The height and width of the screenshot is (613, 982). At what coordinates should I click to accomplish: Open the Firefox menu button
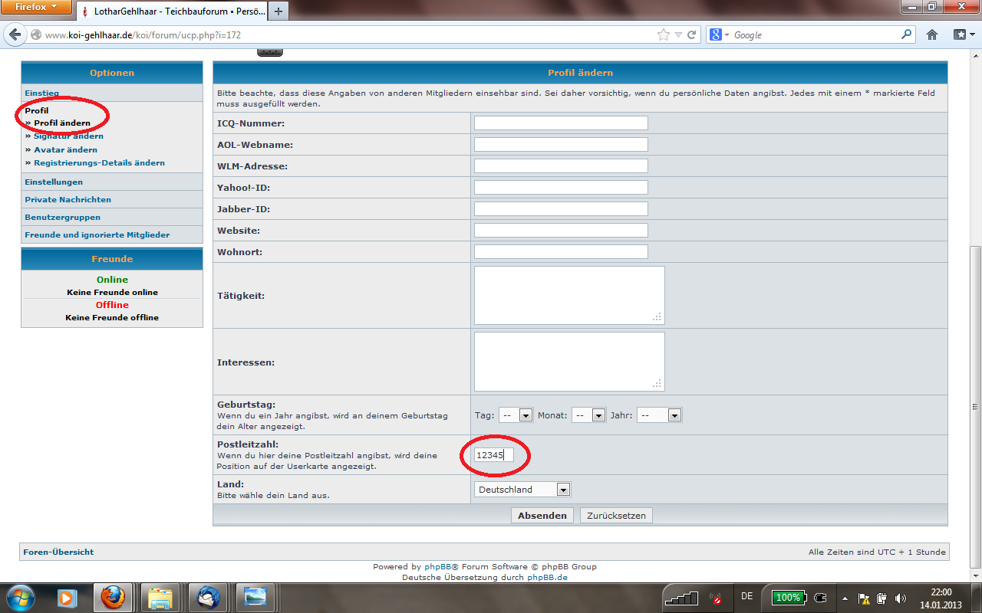click(x=36, y=8)
